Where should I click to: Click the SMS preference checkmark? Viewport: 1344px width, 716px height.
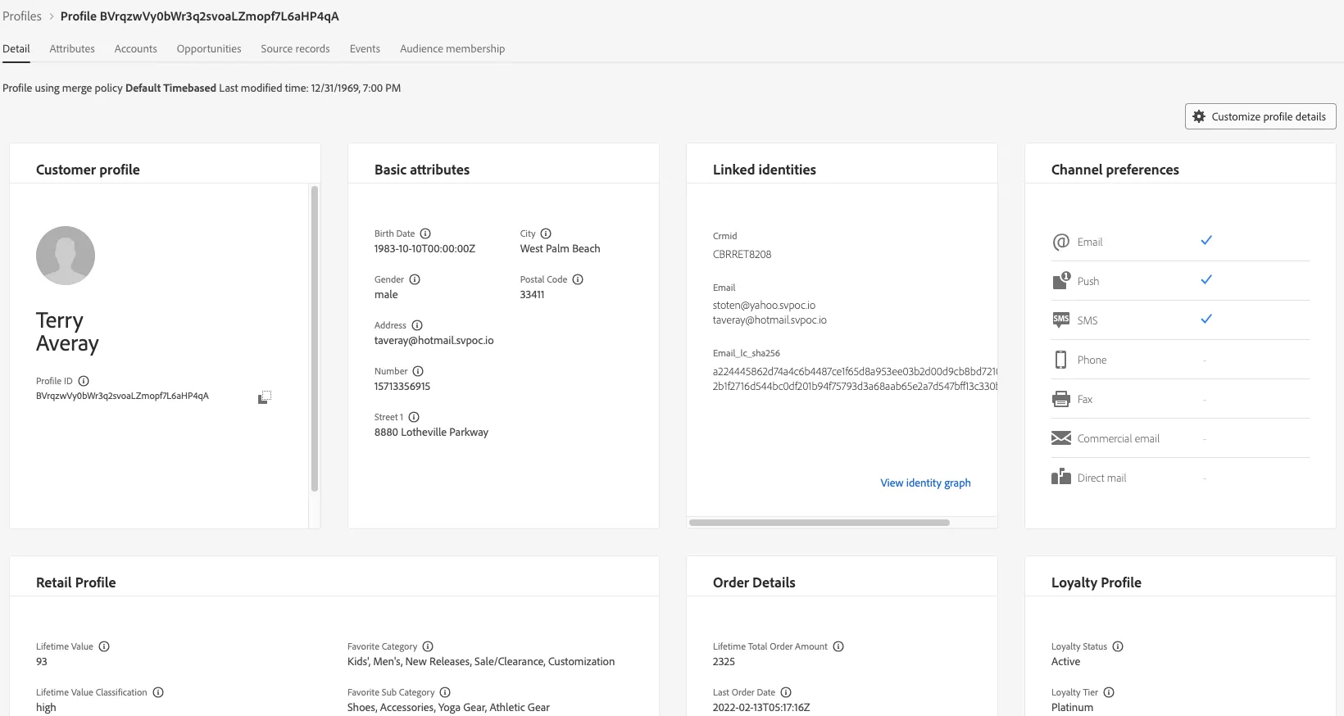pos(1206,319)
